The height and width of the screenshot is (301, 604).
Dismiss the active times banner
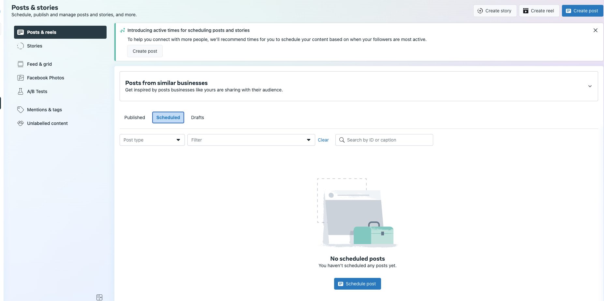(596, 30)
